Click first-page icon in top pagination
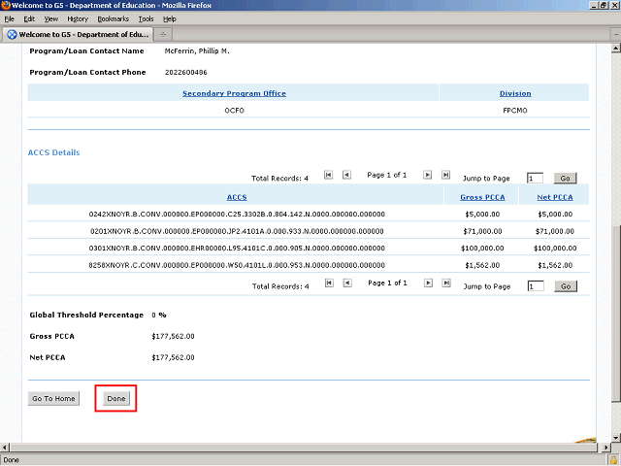This screenshot has height=466, width=621. (329, 176)
